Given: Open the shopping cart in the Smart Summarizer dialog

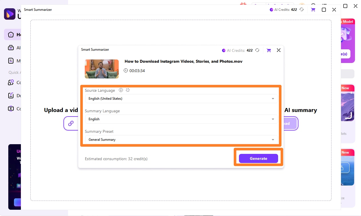Looking at the screenshot, I should tap(268, 50).
